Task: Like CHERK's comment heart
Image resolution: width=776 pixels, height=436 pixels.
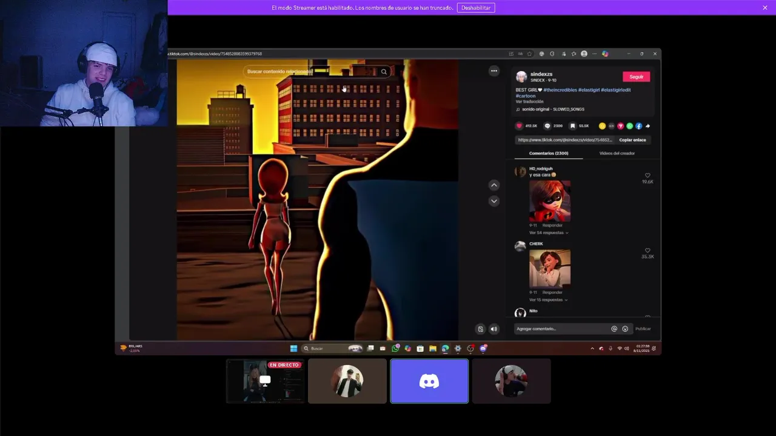Action: [647, 251]
